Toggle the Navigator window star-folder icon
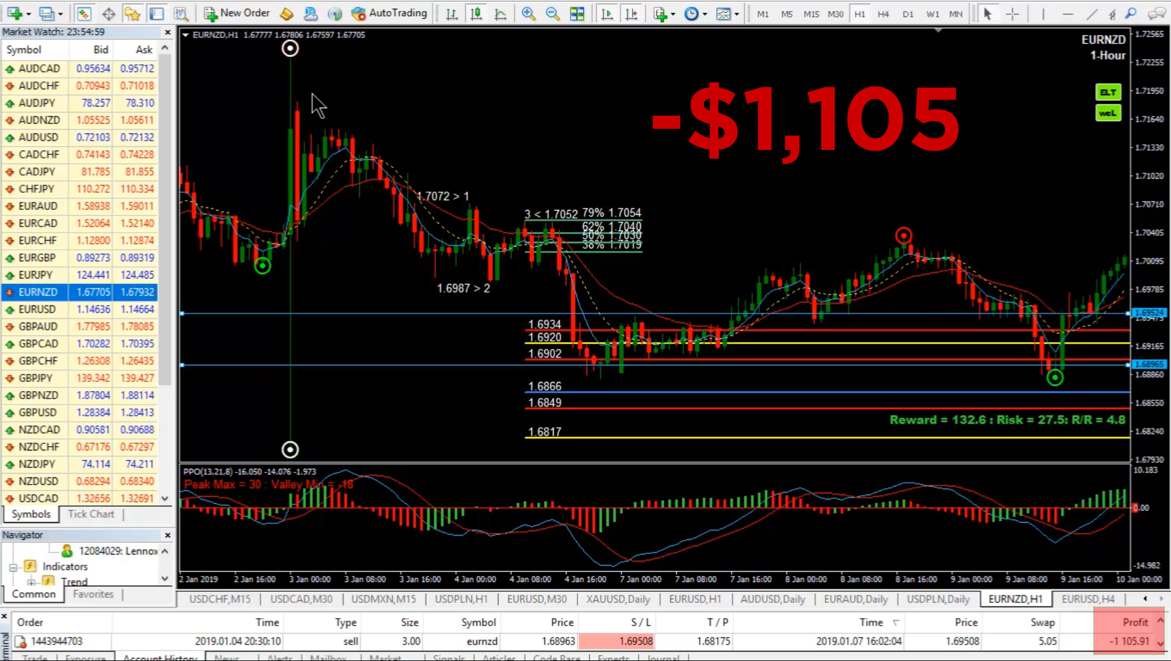The width and height of the screenshot is (1171, 661). [132, 13]
